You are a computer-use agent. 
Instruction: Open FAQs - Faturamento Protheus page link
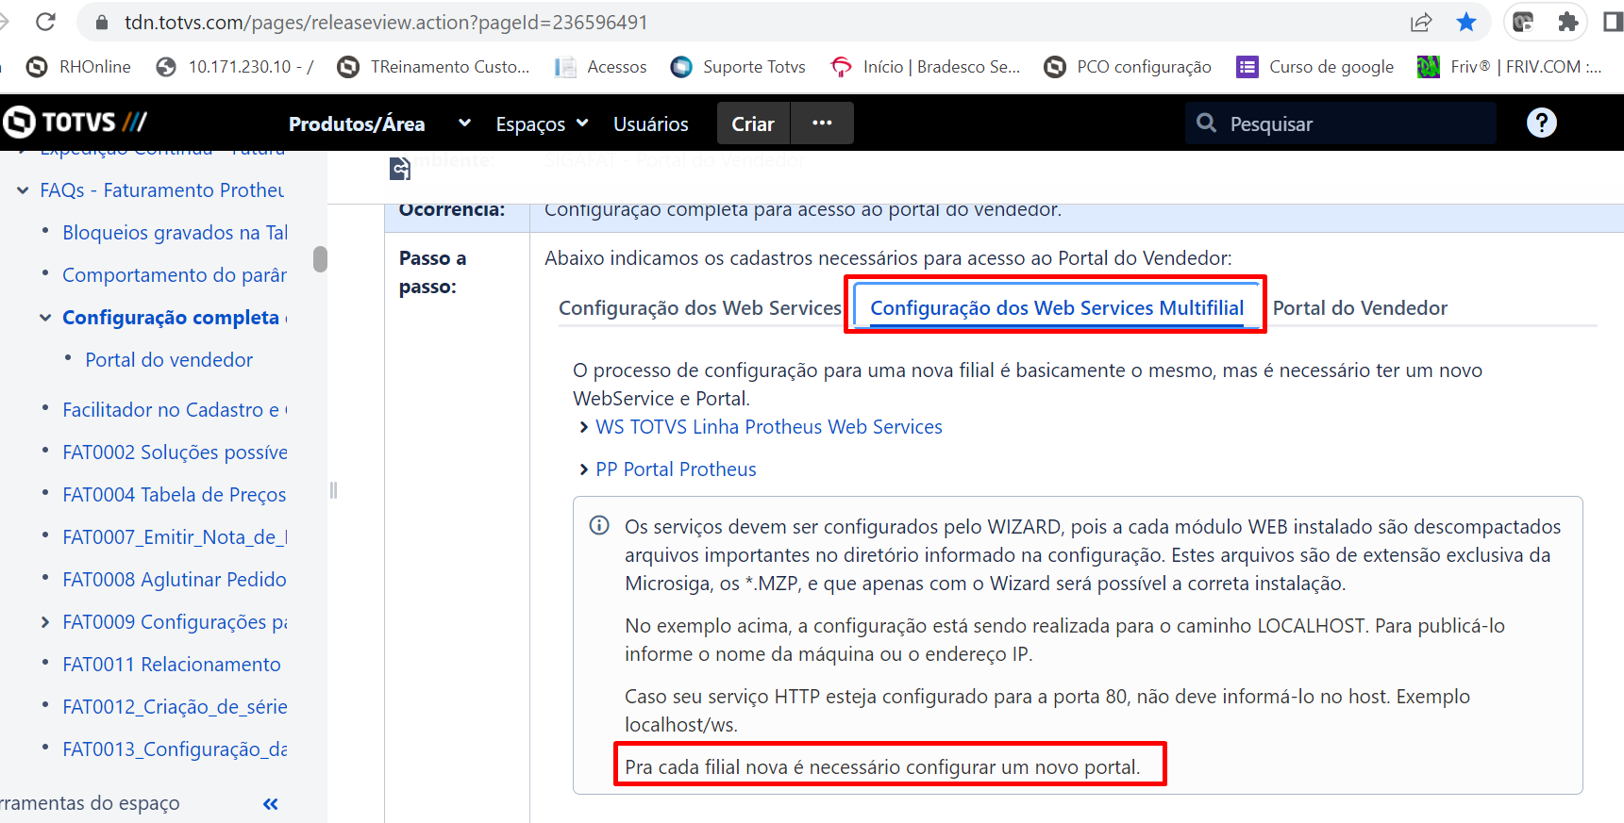[x=162, y=190]
